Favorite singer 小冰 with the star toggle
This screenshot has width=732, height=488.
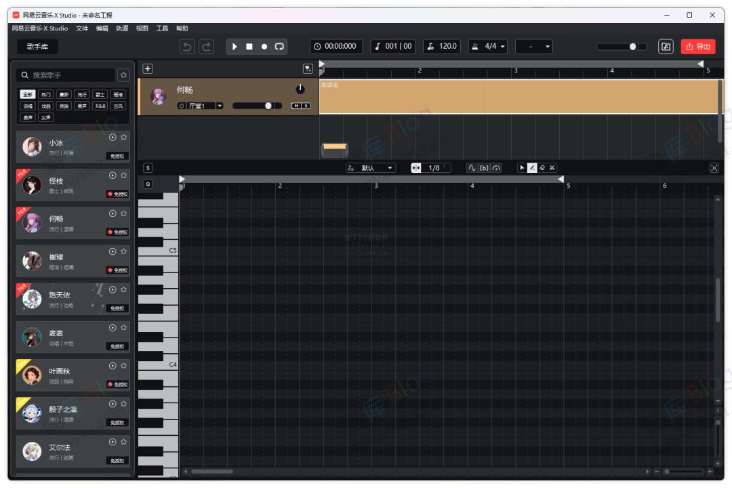[x=124, y=137]
